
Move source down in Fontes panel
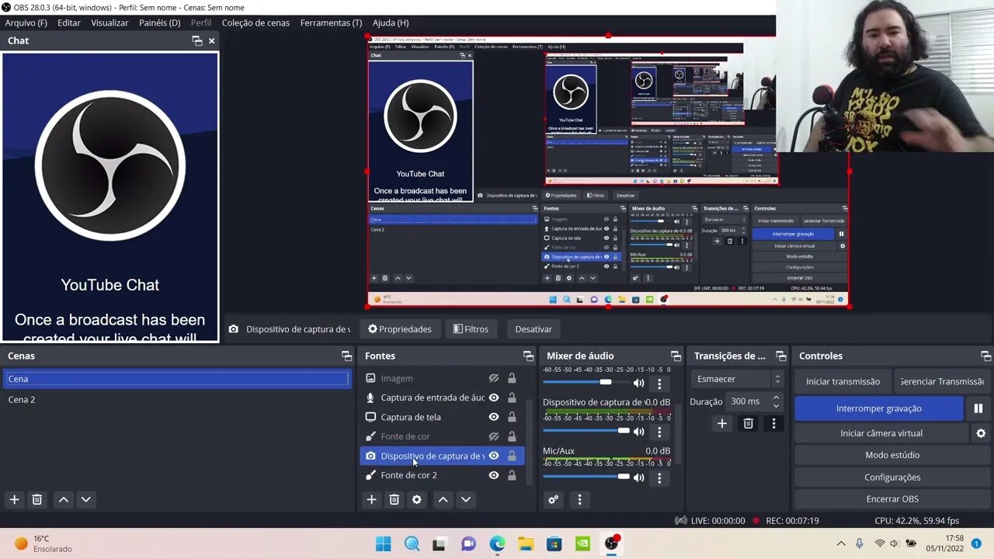[465, 499]
